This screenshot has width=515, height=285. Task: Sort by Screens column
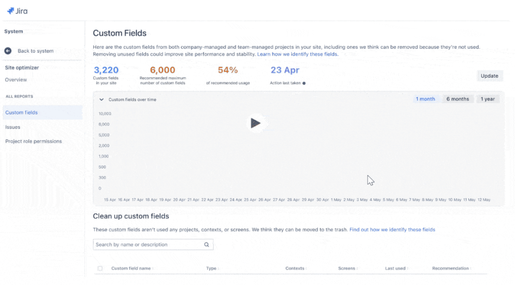tap(348, 269)
